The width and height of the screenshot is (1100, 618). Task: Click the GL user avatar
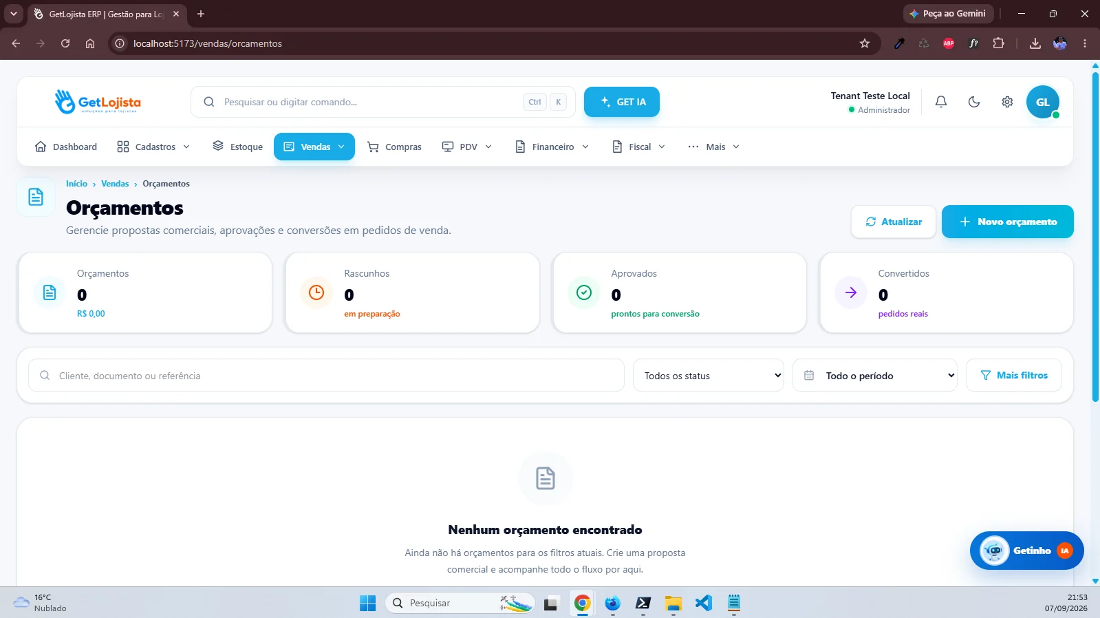coord(1043,102)
